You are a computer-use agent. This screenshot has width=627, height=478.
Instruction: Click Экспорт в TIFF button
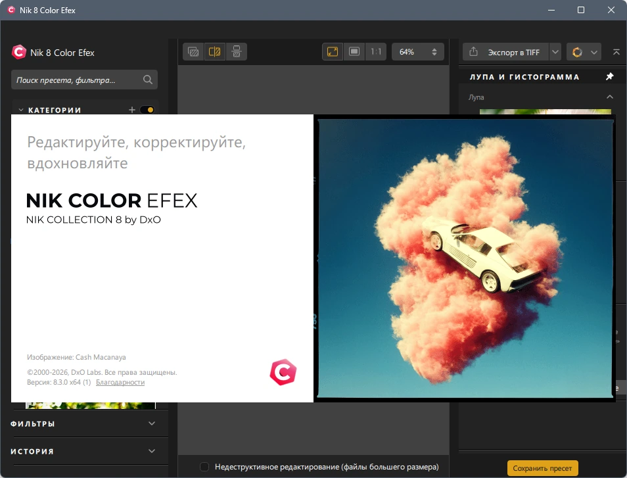coord(506,52)
